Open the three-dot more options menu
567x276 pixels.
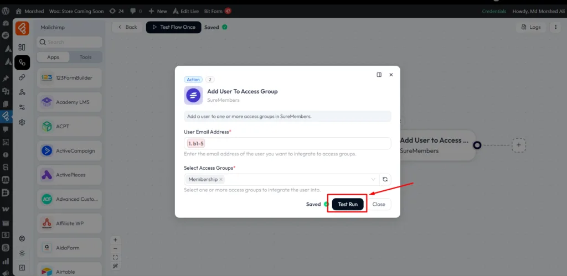(555, 27)
